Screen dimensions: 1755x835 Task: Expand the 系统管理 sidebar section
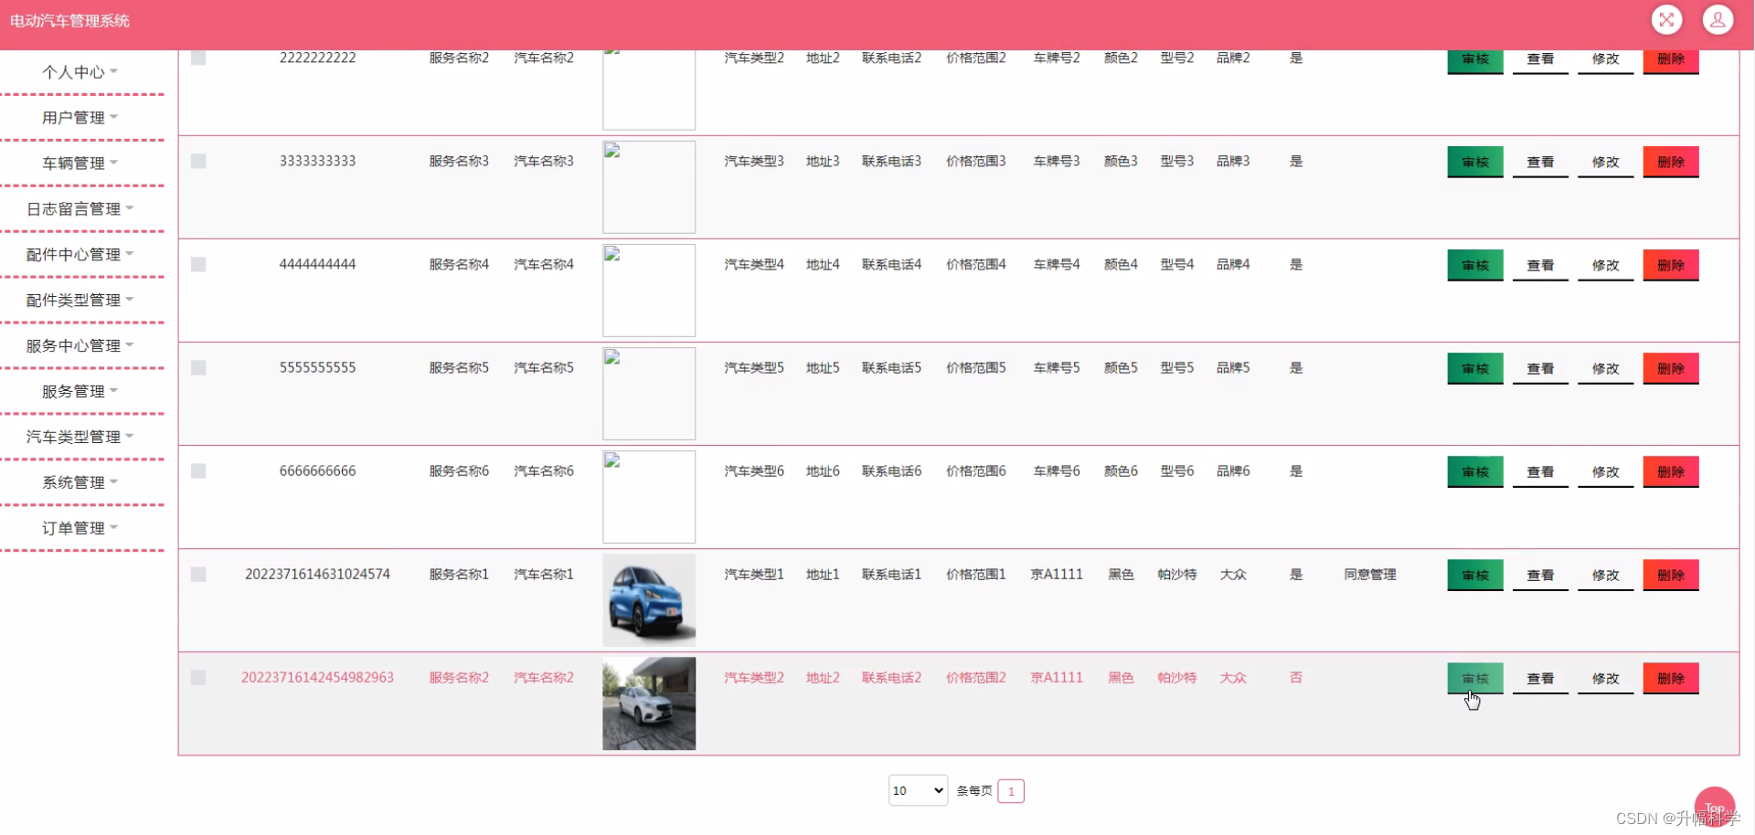click(80, 481)
